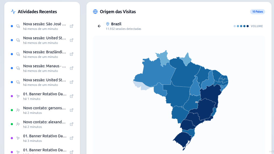This screenshot has width=274, height=154.
Task: Click the 10 Países badge
Action: [257, 12]
